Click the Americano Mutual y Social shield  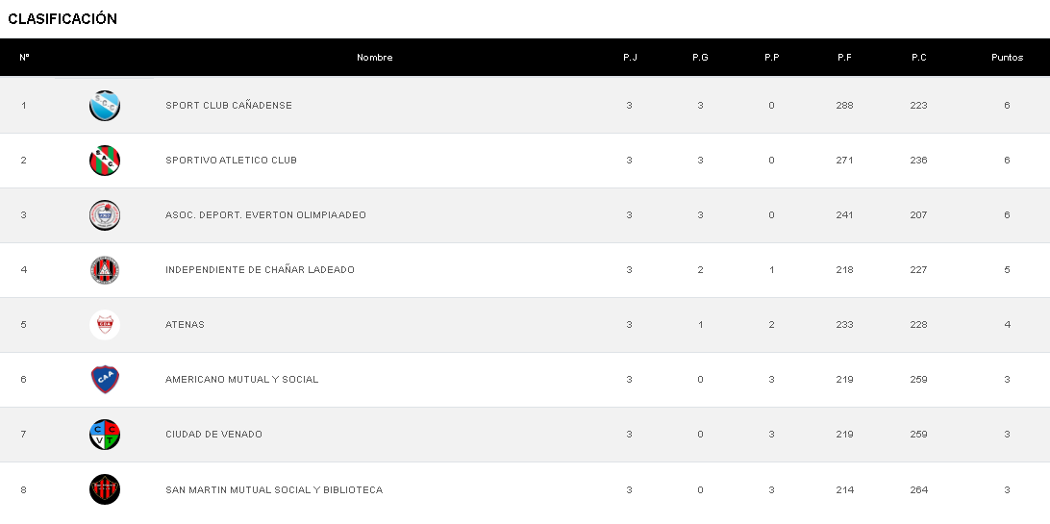pos(105,379)
